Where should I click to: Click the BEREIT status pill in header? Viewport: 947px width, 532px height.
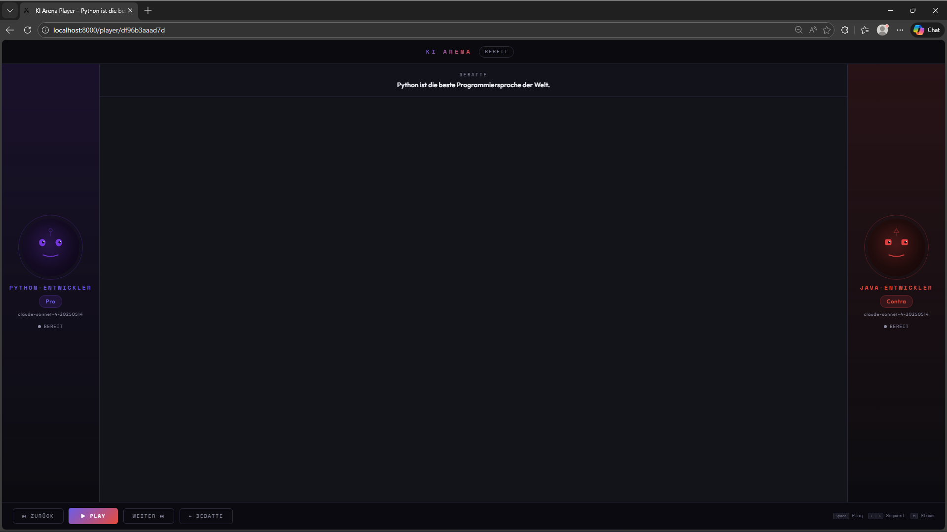pos(496,52)
